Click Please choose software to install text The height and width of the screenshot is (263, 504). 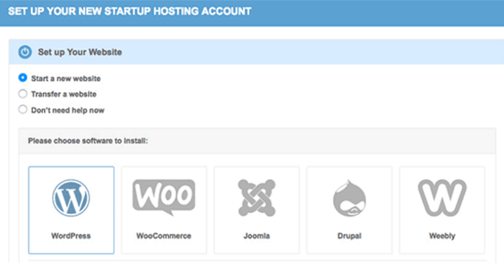[88, 141]
